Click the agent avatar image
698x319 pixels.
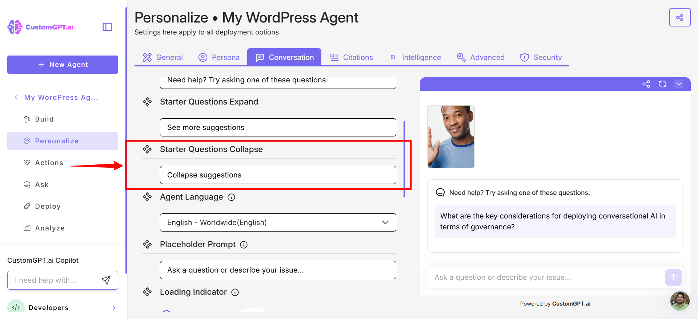click(451, 136)
